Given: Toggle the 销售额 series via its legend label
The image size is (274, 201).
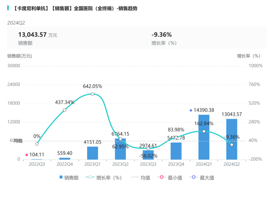Looking at the screenshot, I should tap(71, 178).
